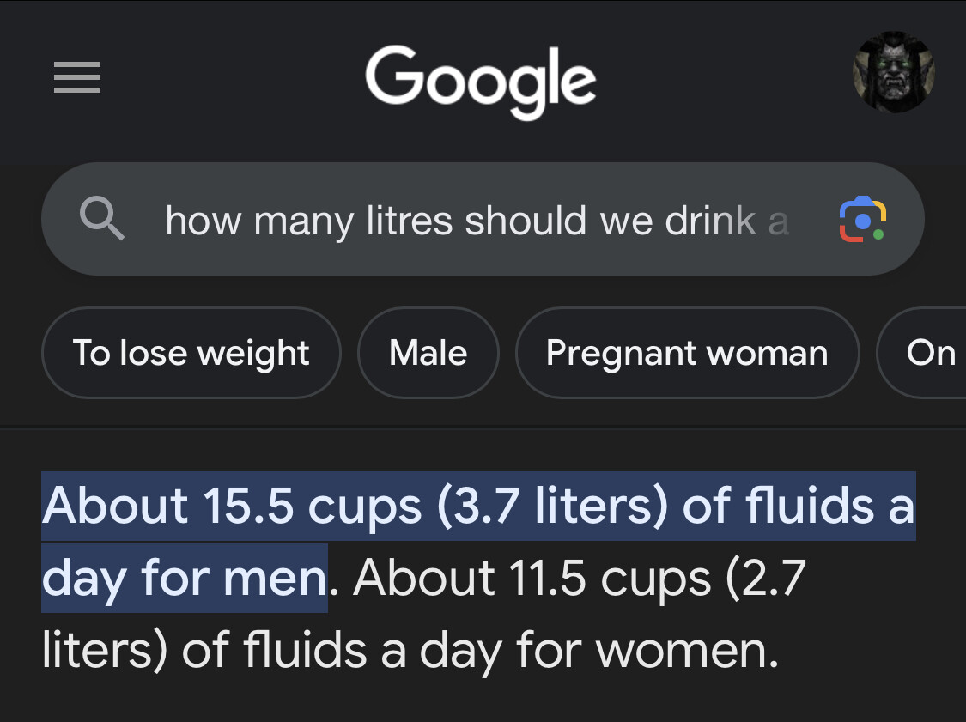The width and height of the screenshot is (966, 722).
Task: Select the "Male" filter chip
Action: tap(428, 353)
